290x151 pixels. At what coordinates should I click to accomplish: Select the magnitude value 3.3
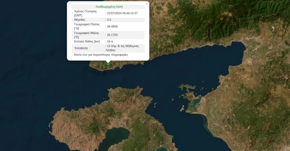point(109,20)
